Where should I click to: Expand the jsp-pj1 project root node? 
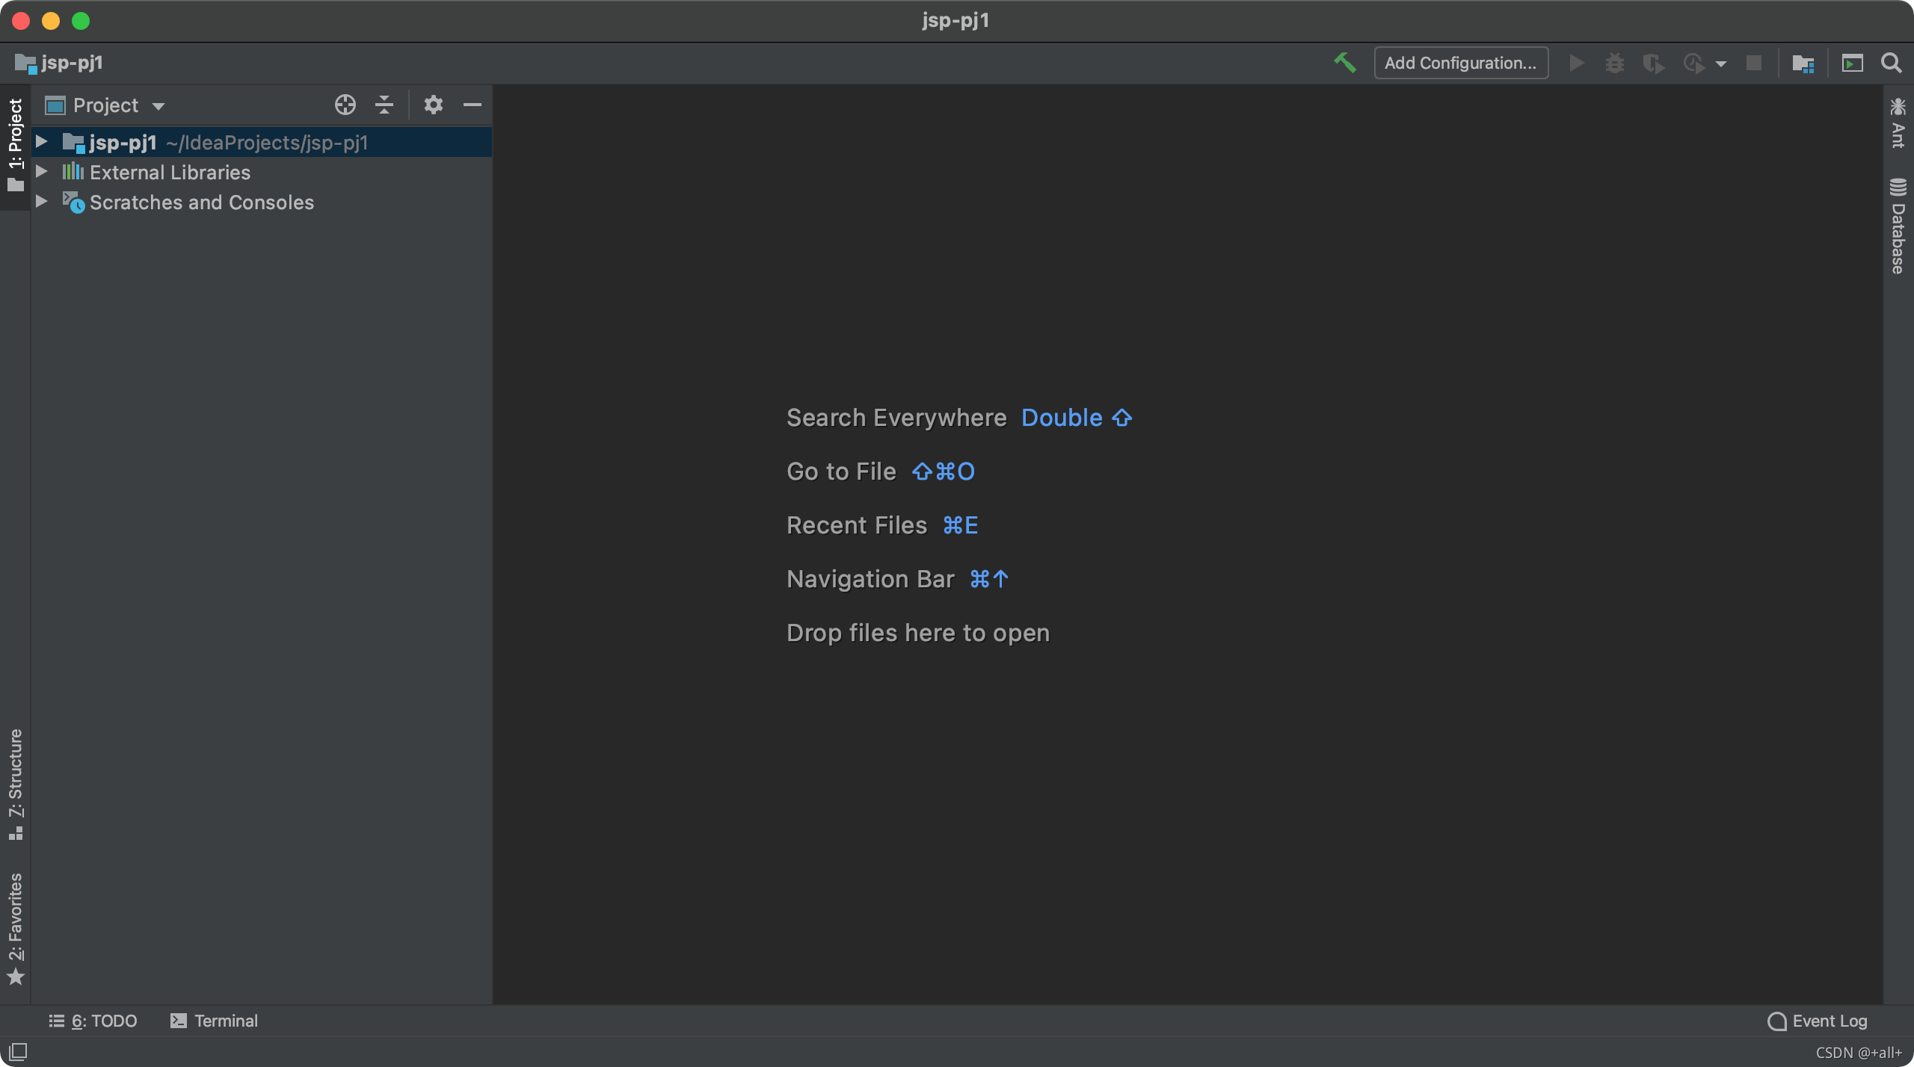tap(42, 142)
